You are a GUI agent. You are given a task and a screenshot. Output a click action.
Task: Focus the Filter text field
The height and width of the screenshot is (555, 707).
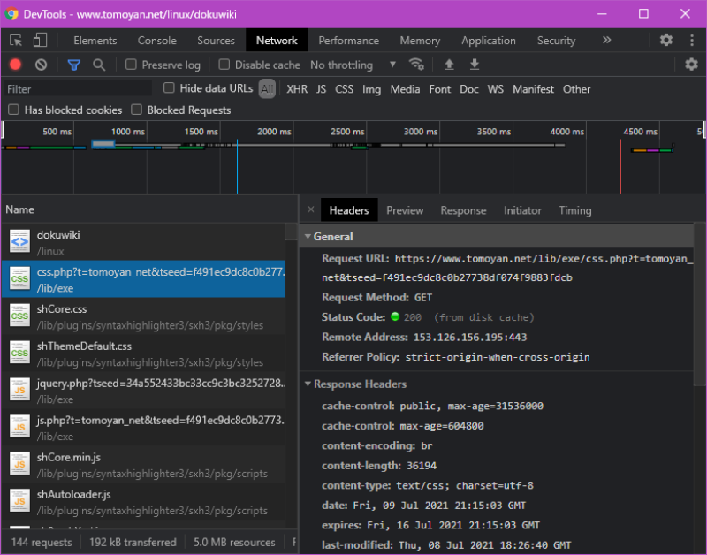[79, 89]
